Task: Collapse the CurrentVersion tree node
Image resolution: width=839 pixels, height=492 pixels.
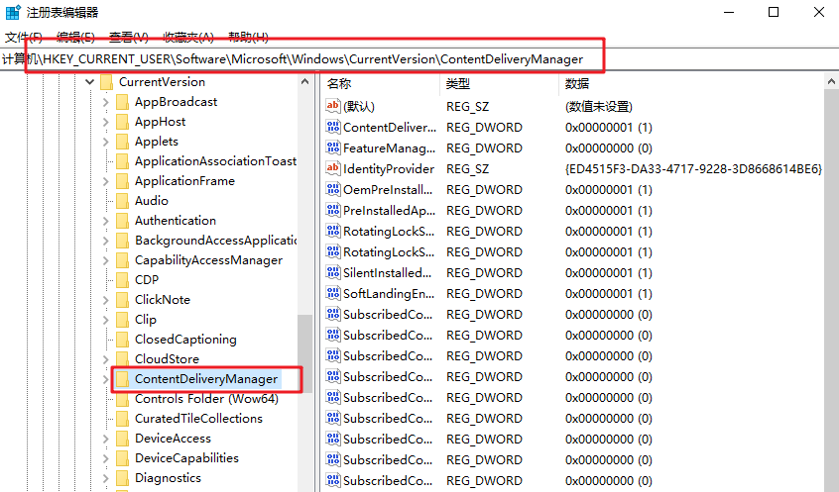Action: pos(90,82)
